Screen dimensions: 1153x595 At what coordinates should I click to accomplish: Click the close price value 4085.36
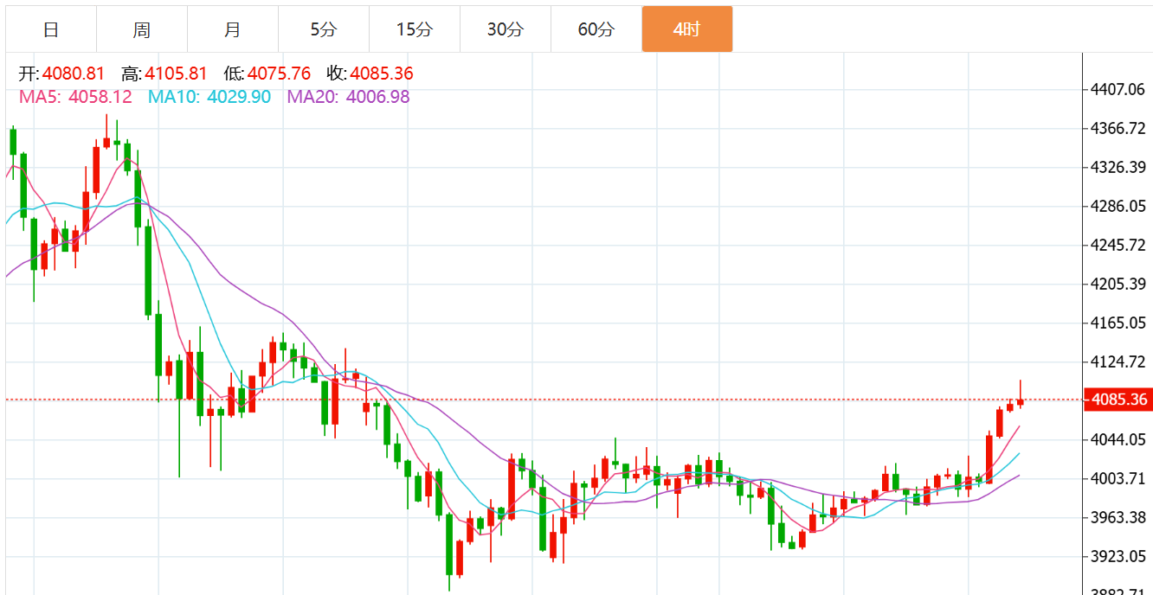pos(382,74)
